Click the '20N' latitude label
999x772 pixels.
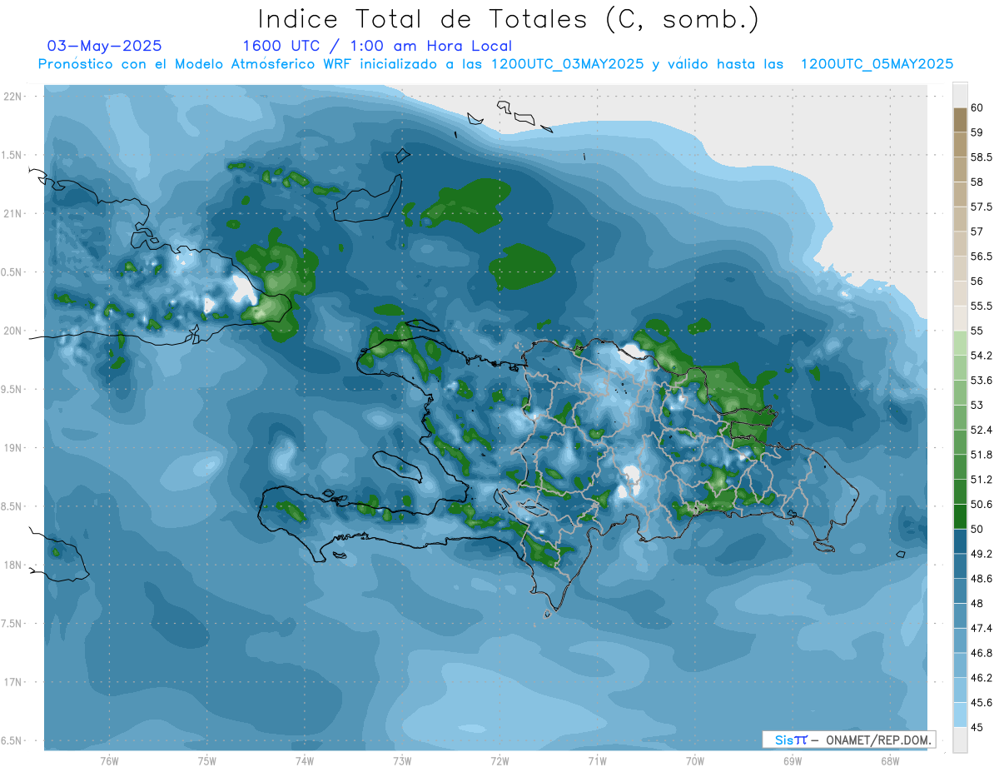click(x=12, y=331)
